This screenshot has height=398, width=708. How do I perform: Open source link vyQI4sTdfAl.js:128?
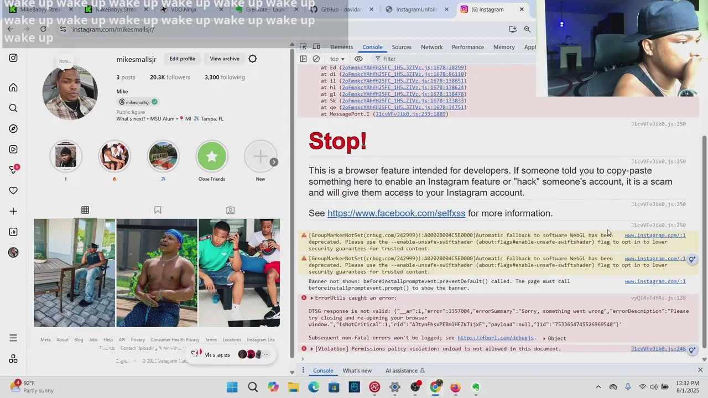pyautogui.click(x=658, y=298)
